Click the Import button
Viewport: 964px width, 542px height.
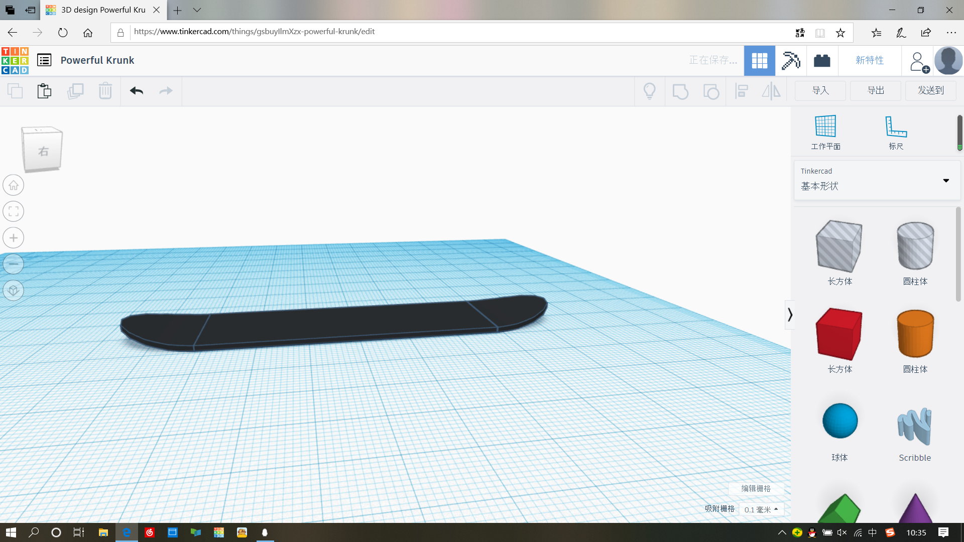coord(820,90)
